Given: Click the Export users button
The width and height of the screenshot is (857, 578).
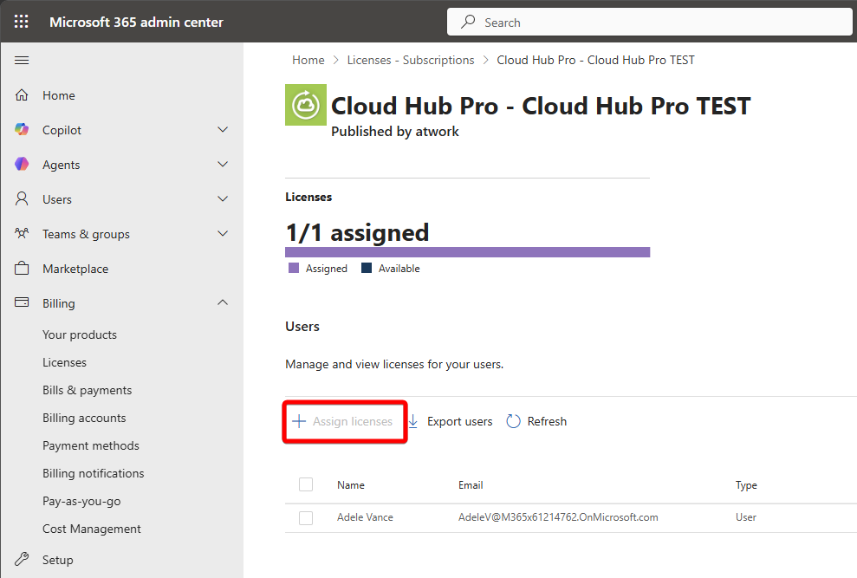Looking at the screenshot, I should pos(451,422).
